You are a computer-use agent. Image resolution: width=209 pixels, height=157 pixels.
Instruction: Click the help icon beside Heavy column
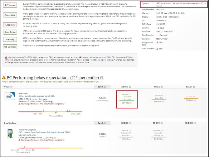coord(162,87)
